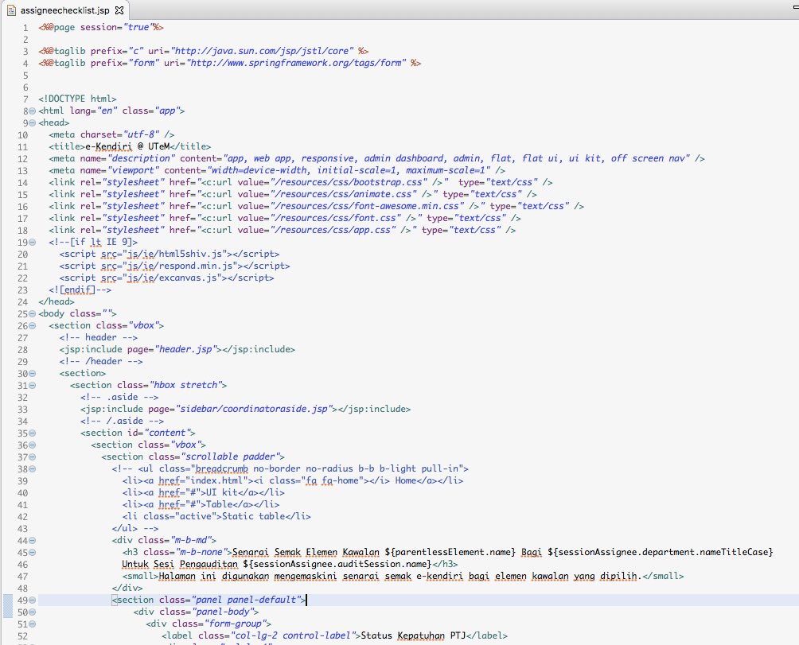The height and width of the screenshot is (645, 799).
Task: Click the font-awesome.min.css stylesheet path
Action: [x=368, y=206]
